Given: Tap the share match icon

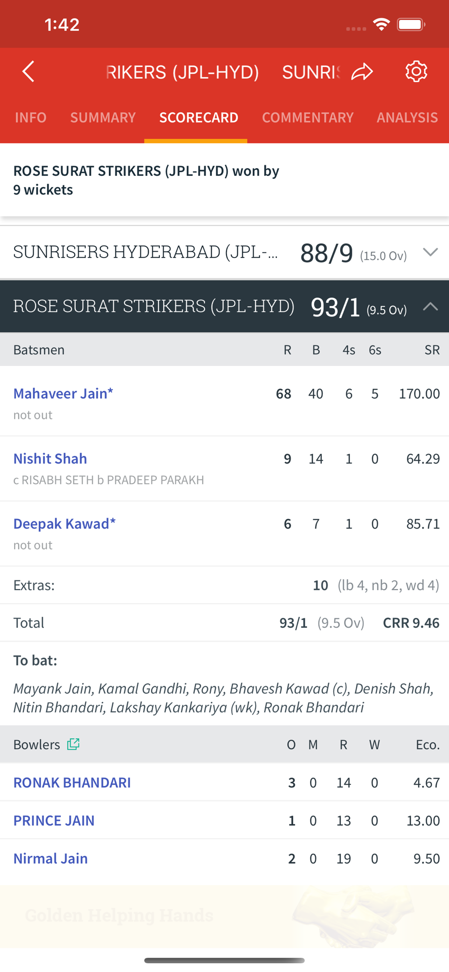Looking at the screenshot, I should [363, 72].
